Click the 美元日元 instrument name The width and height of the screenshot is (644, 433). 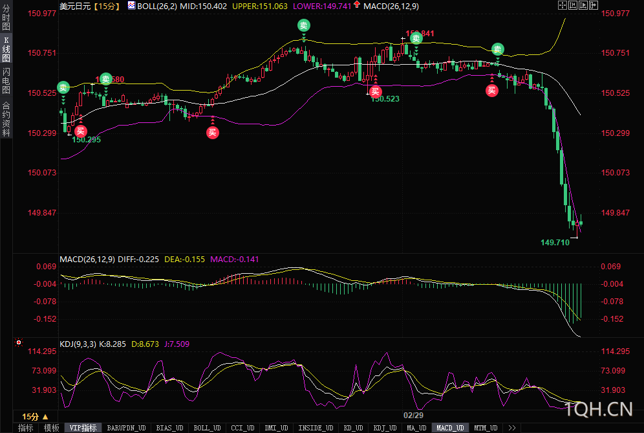point(75,6)
